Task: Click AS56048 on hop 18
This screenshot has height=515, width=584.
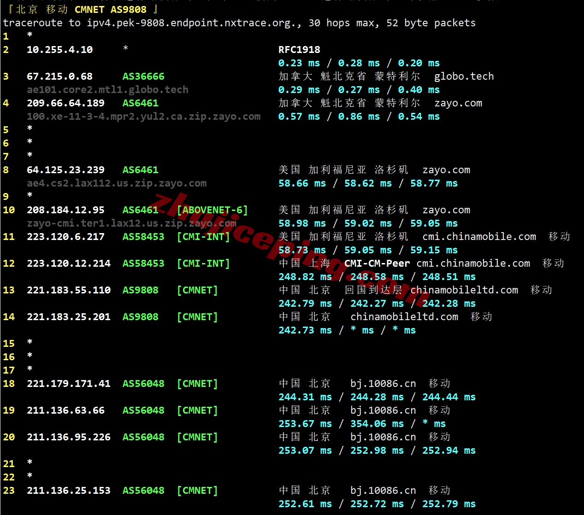Action: point(143,384)
